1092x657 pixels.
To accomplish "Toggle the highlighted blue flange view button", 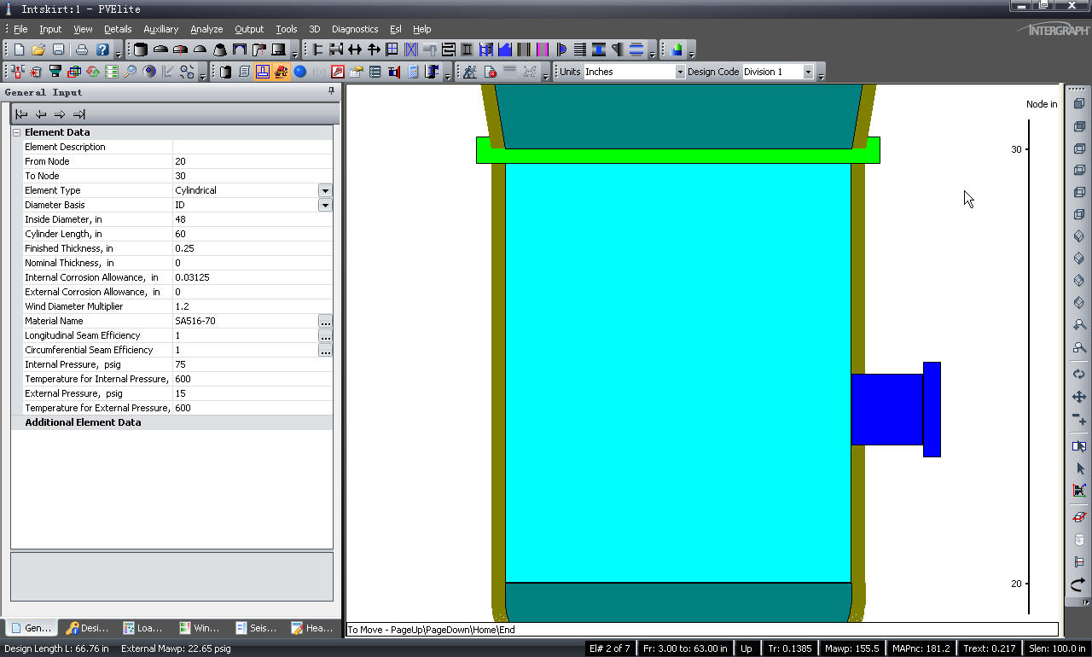I will pos(262,72).
